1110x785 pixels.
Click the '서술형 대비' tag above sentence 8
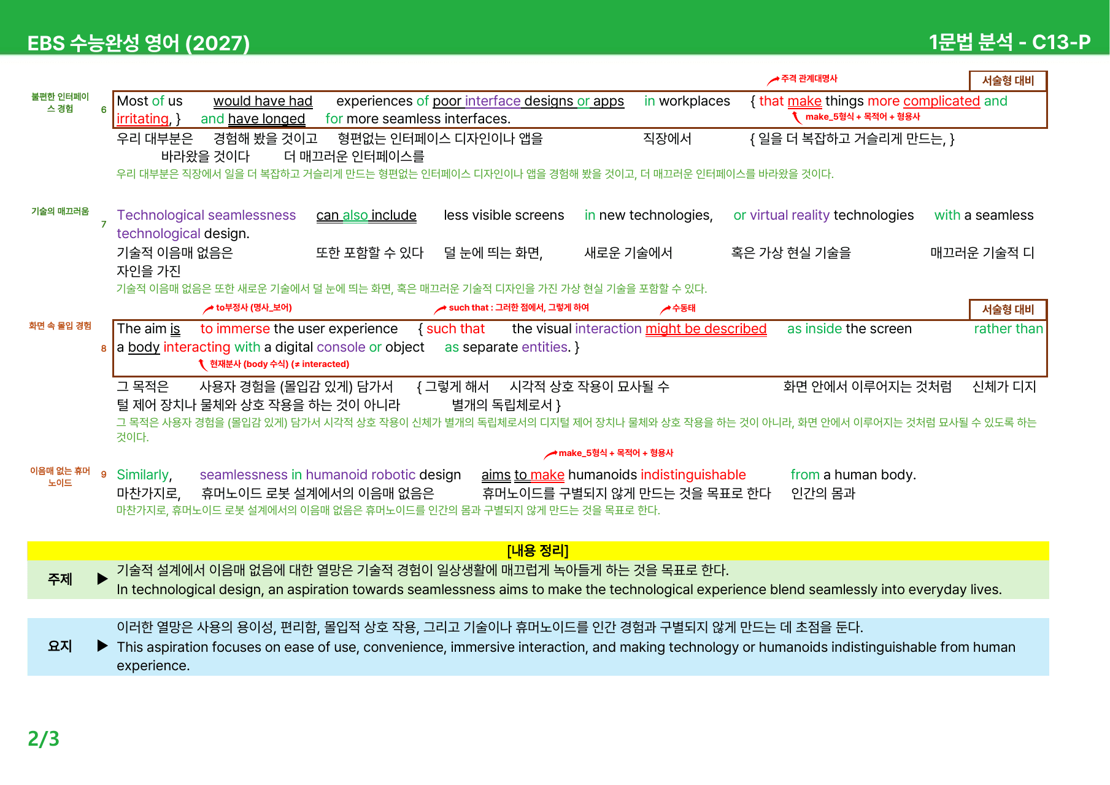click(x=1008, y=309)
